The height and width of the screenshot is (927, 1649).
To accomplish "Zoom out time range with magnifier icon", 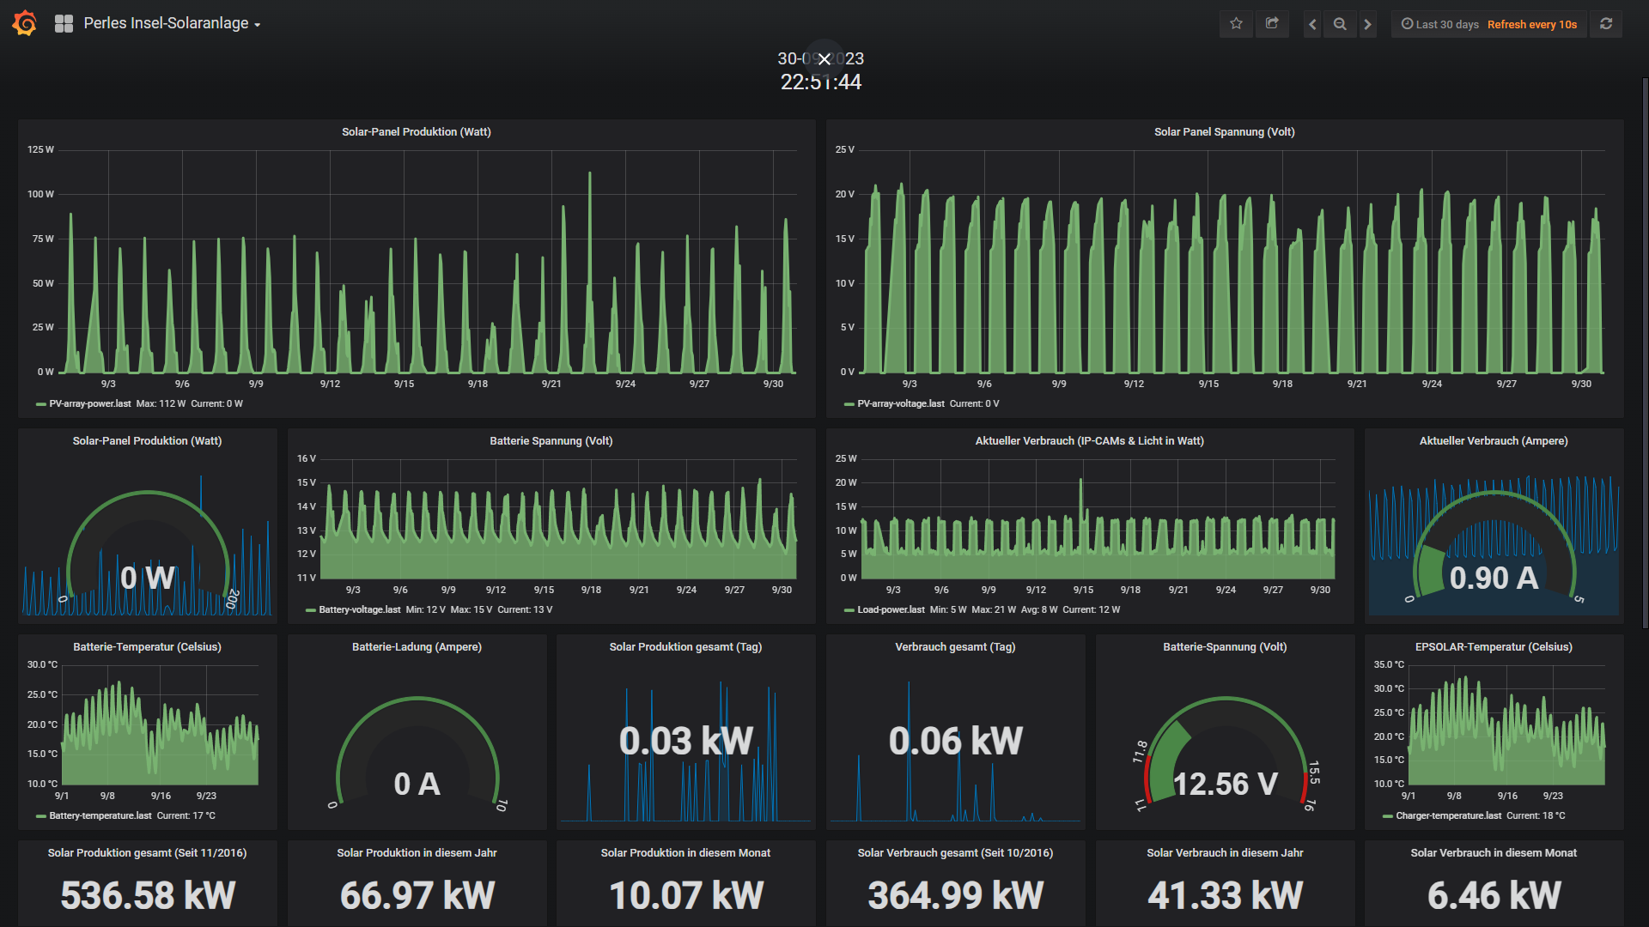I will pyautogui.click(x=1340, y=25).
